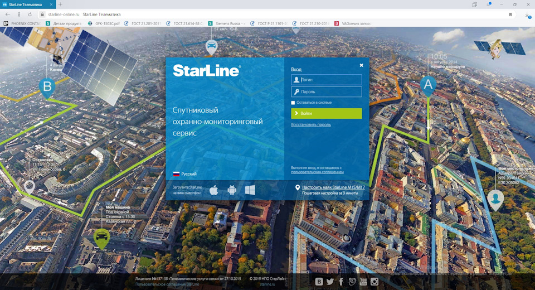
Task: Open the ГОСТ Р 21.1101 bookmark
Action: click(269, 23)
